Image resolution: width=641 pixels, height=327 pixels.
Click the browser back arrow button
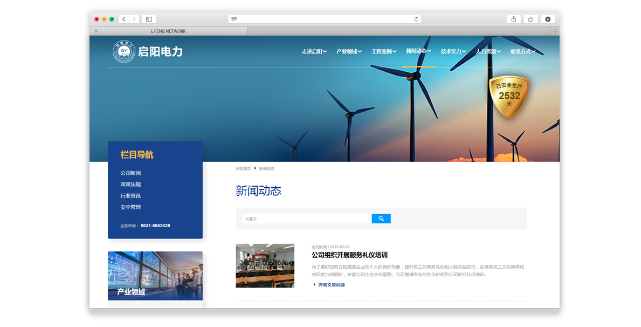click(124, 19)
